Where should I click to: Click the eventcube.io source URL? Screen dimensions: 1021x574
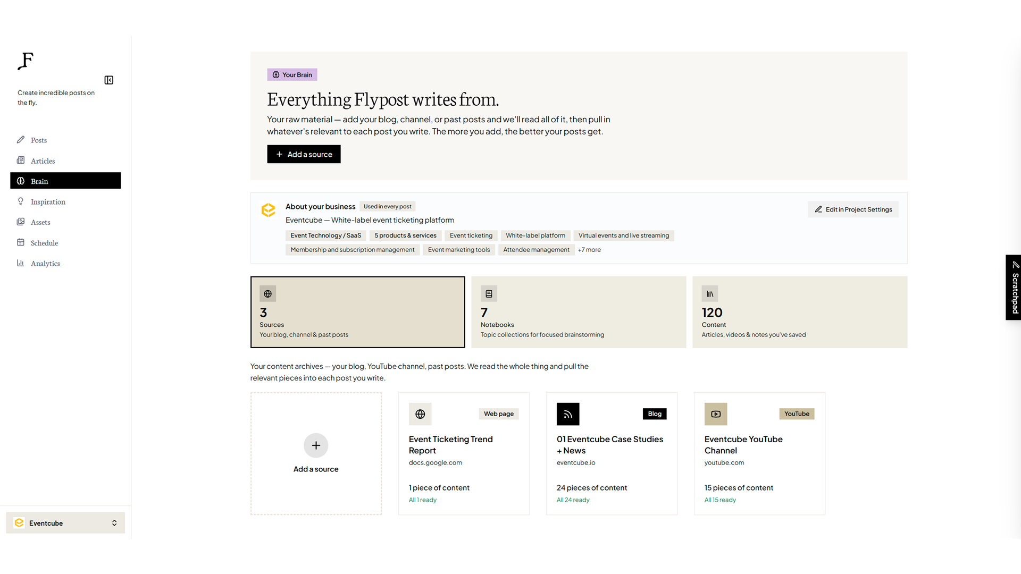576,463
